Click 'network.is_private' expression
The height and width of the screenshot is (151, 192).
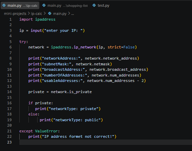click(x=71, y=92)
